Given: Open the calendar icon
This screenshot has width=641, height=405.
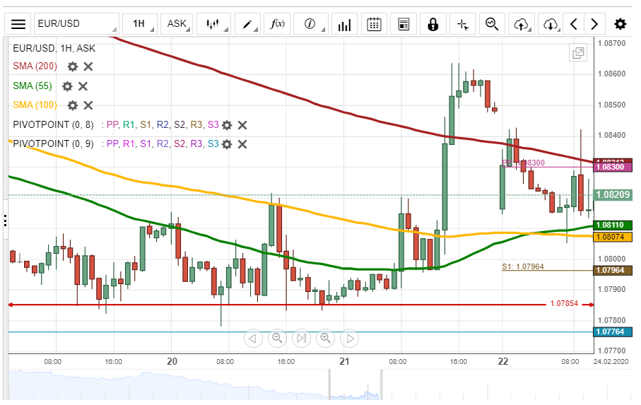Looking at the screenshot, I should (x=374, y=24).
